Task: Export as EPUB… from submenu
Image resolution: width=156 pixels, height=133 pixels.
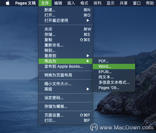Action: coord(114,72)
